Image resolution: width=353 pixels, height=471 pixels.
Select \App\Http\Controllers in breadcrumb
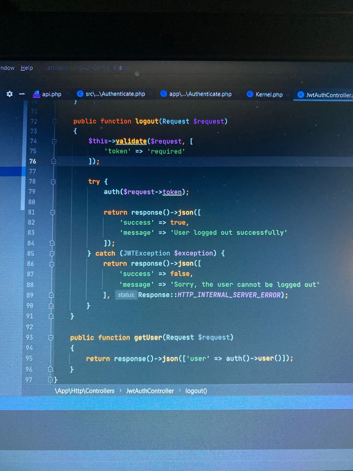tap(85, 391)
